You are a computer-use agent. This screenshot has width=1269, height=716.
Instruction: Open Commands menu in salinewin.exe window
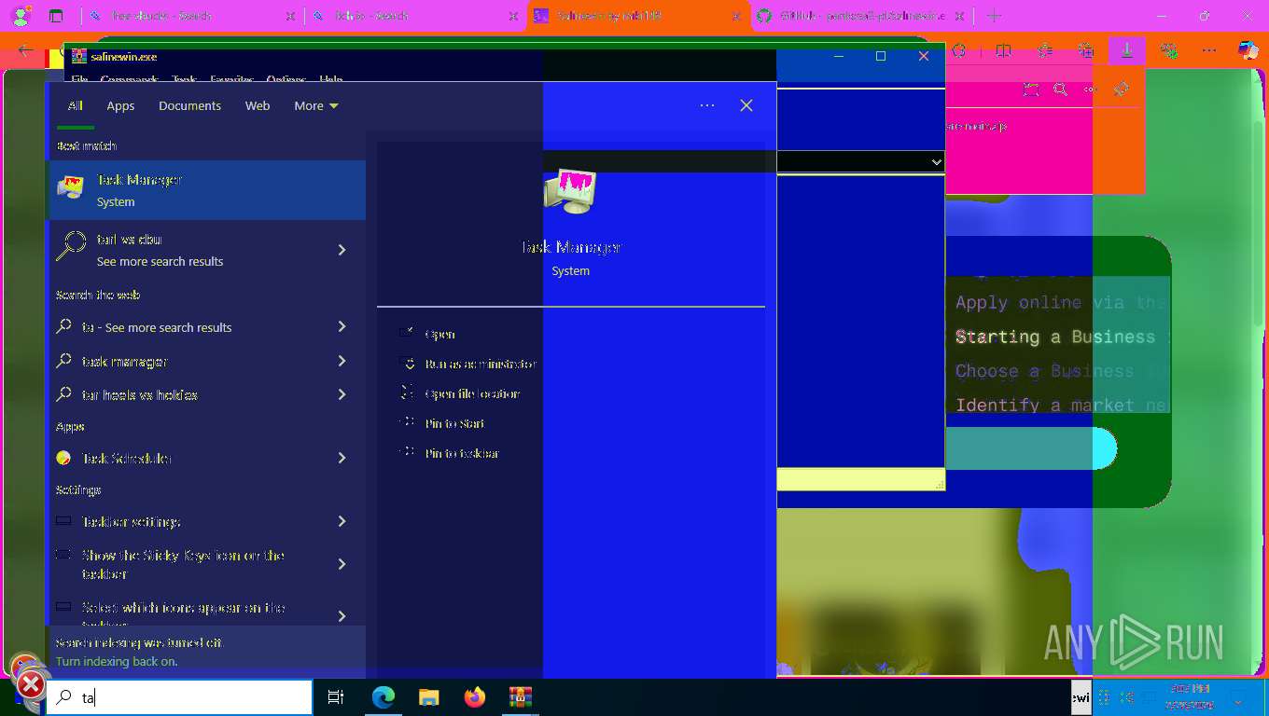(x=129, y=79)
